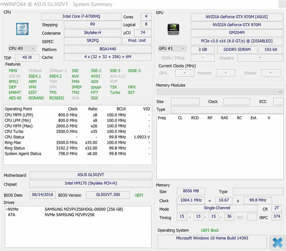Screen dimensions: 286x251
Task: Select the GM204M GPU codename field
Action: click(x=237, y=33)
